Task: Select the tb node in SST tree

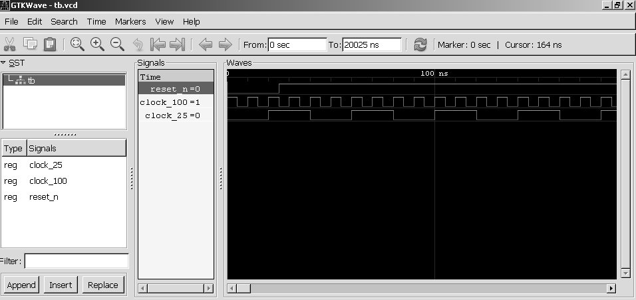Action: pyautogui.click(x=31, y=80)
